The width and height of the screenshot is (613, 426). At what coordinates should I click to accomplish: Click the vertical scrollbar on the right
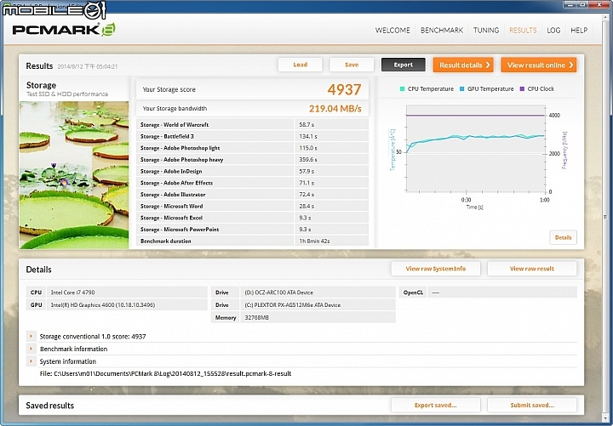(605, 217)
